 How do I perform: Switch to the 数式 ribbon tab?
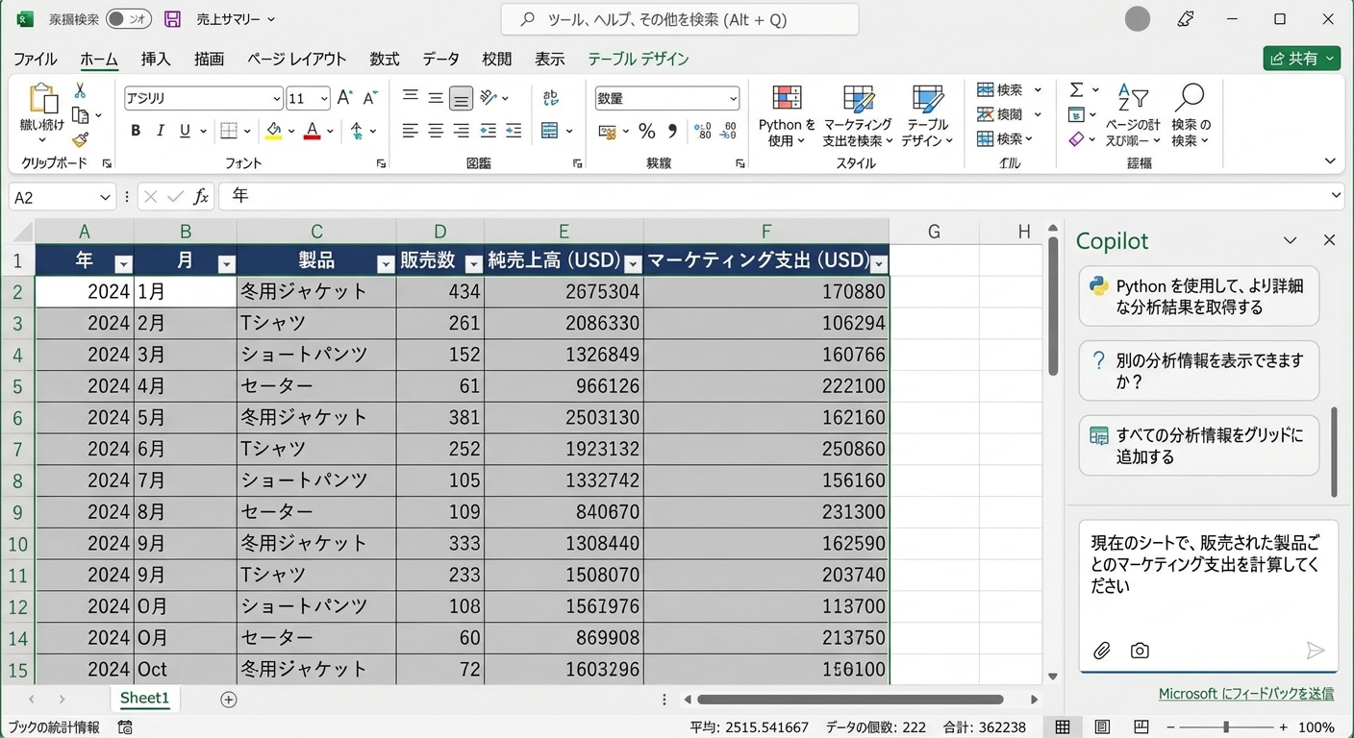coord(385,59)
